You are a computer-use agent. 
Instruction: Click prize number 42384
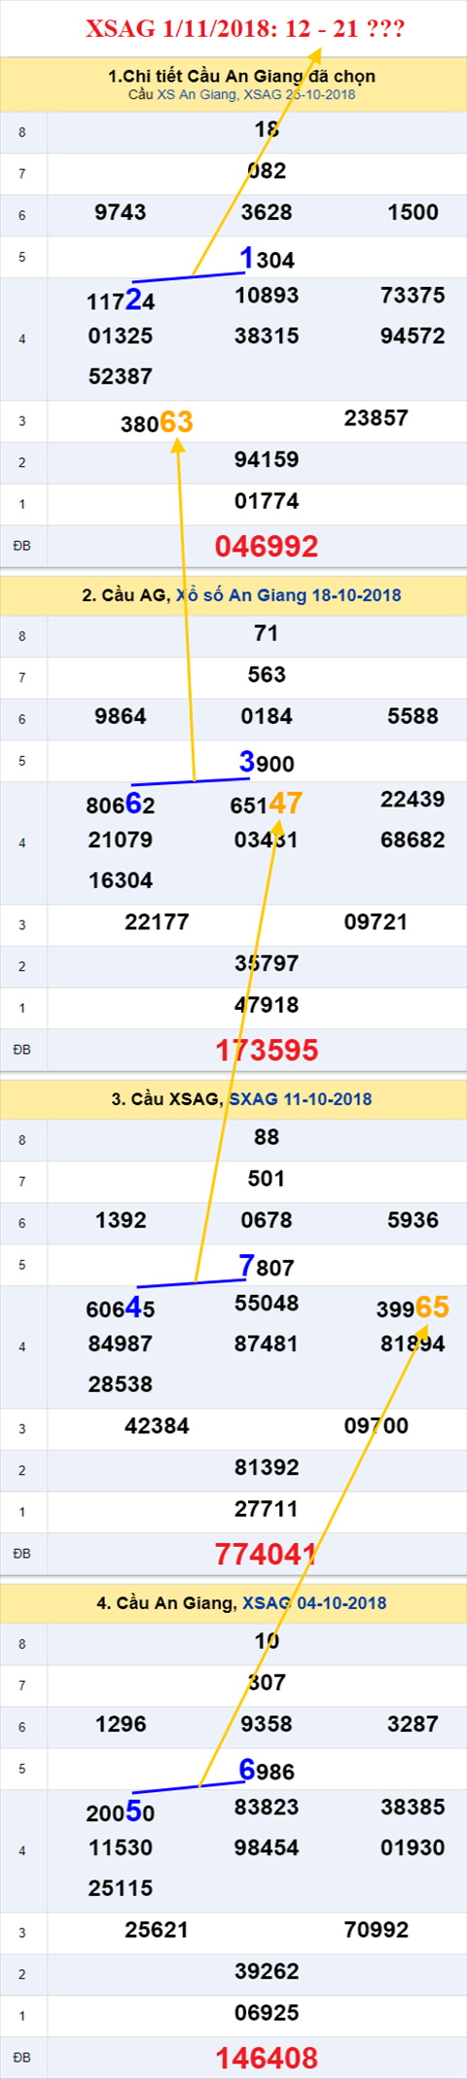[157, 1426]
